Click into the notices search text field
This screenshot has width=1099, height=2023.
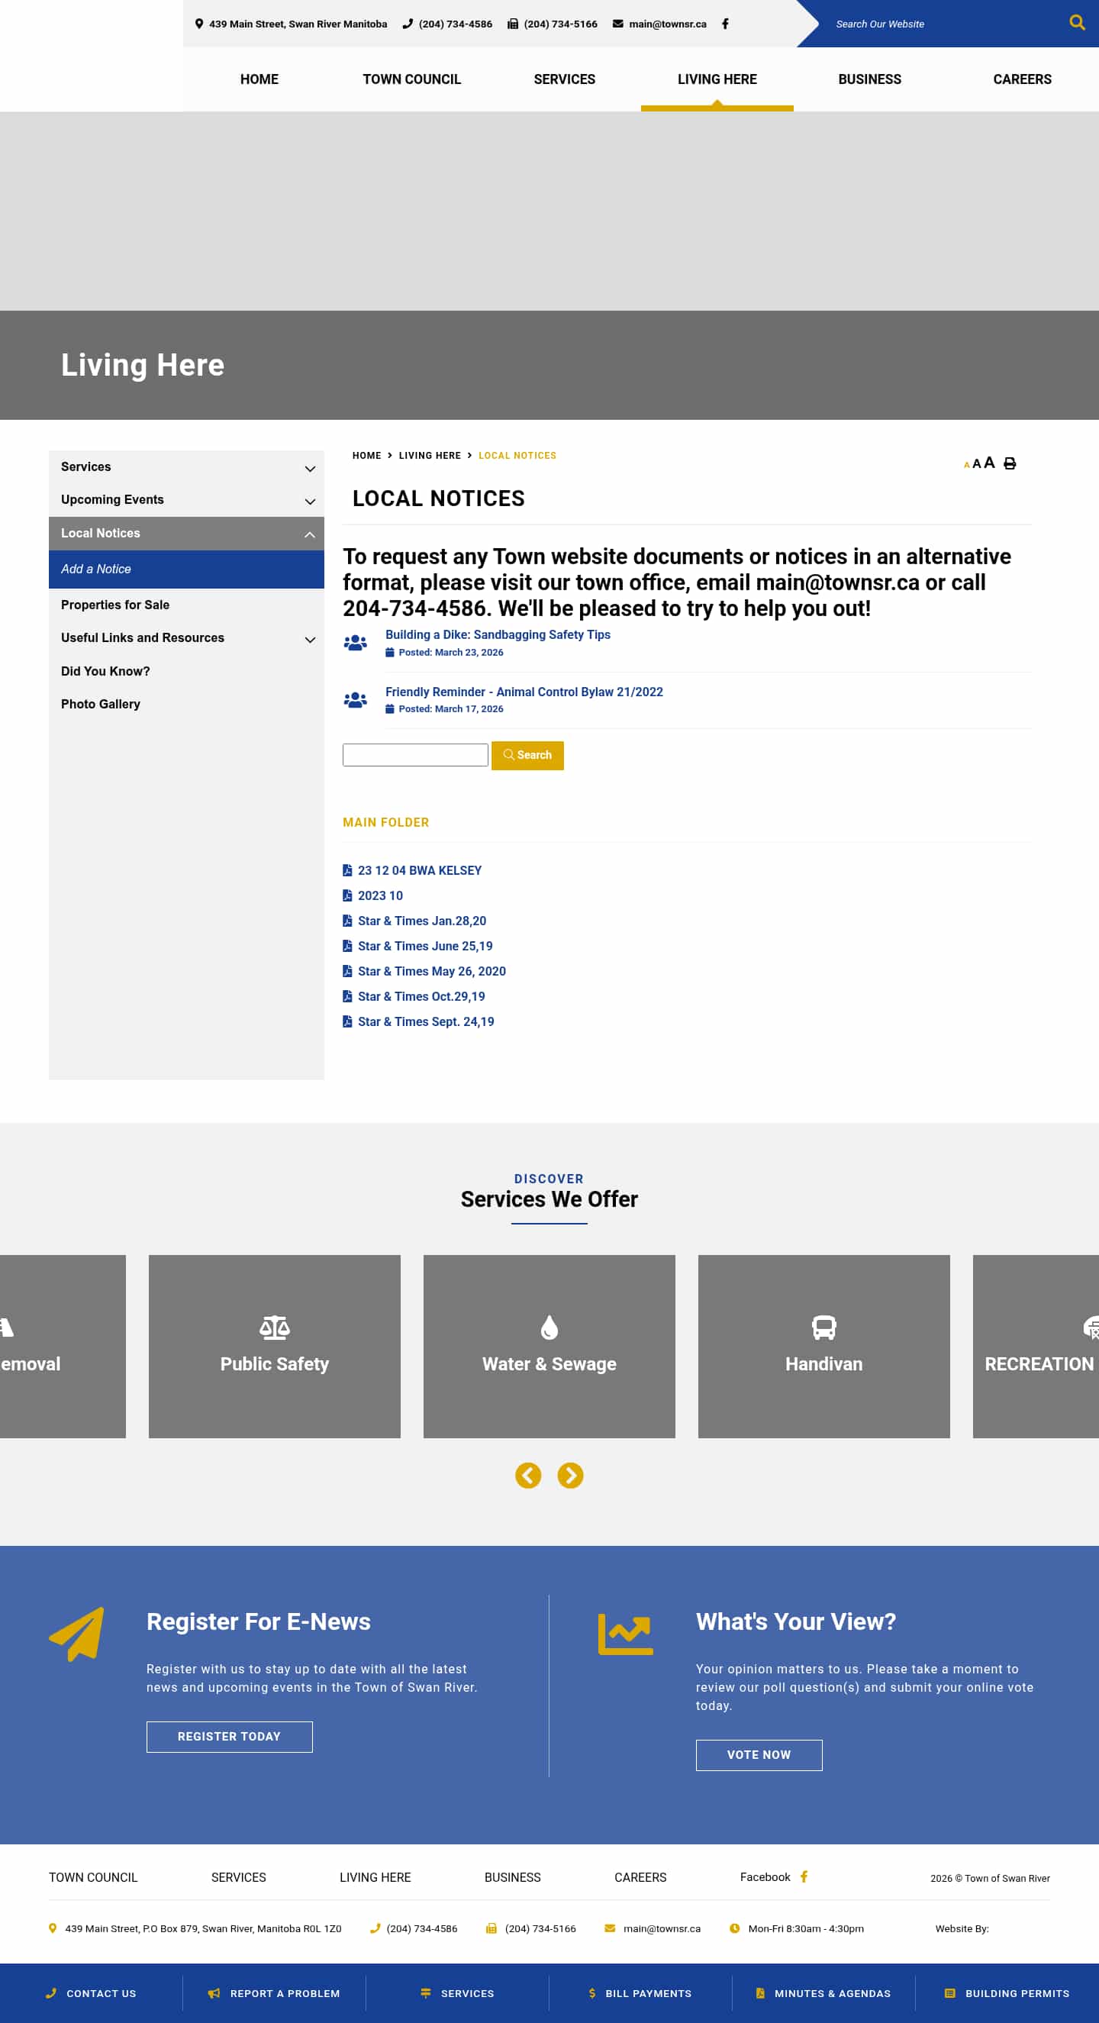[415, 755]
